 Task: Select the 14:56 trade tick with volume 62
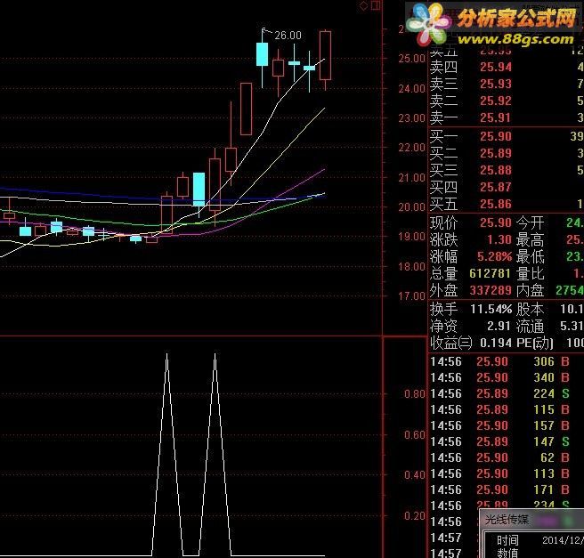pyautogui.click(x=499, y=457)
